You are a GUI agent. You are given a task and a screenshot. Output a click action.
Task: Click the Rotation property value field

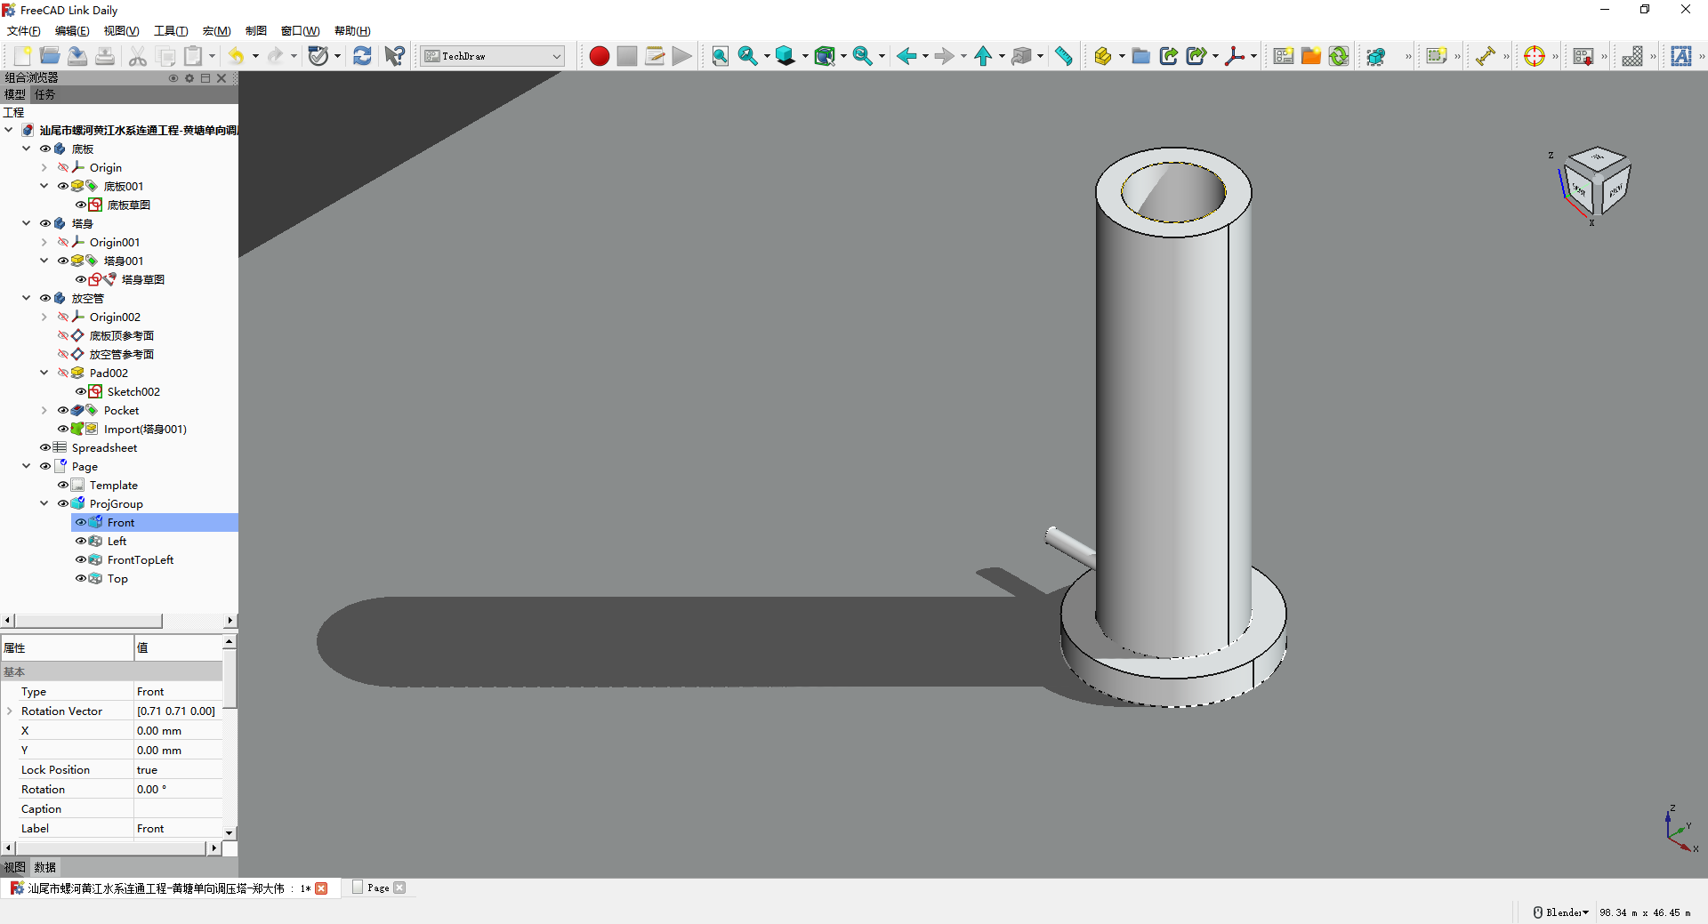(178, 789)
